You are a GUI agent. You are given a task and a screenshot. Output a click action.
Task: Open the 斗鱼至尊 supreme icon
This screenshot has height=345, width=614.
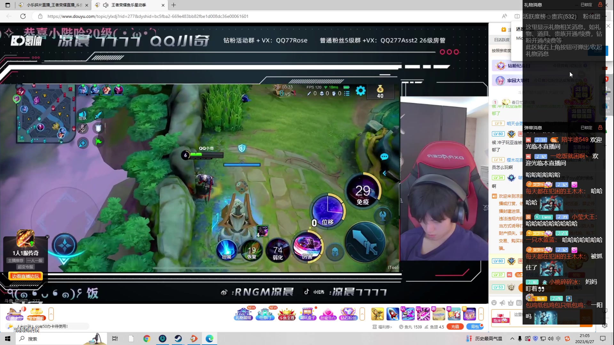[x=287, y=314]
